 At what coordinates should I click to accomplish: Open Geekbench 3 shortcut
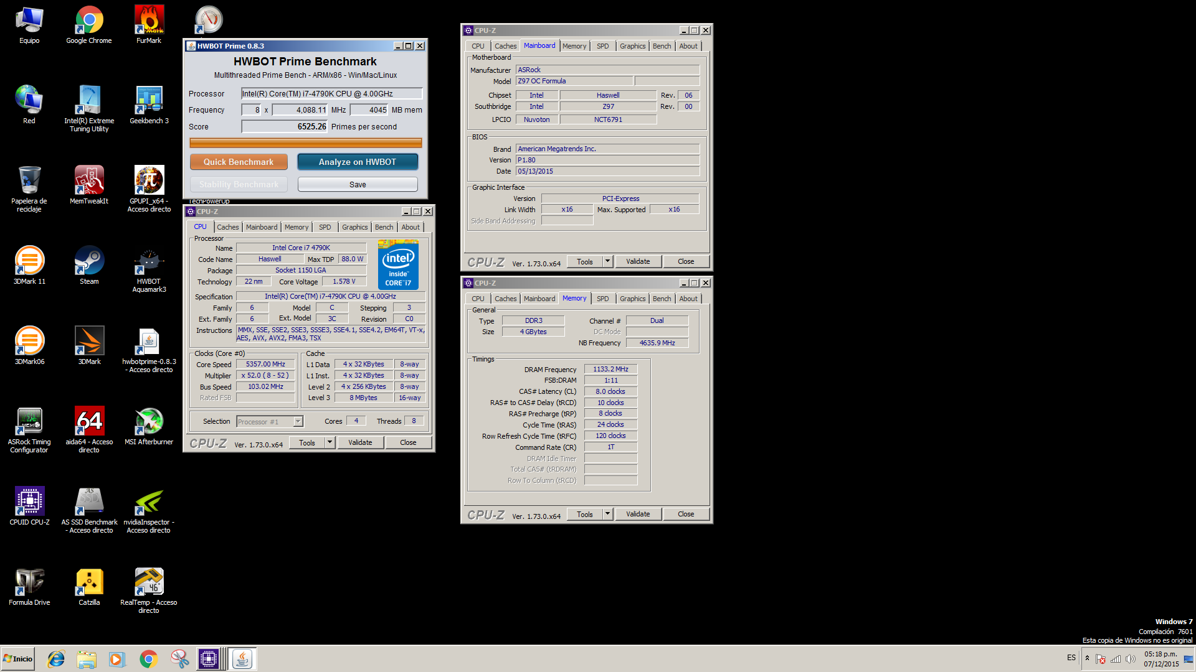coord(149,105)
